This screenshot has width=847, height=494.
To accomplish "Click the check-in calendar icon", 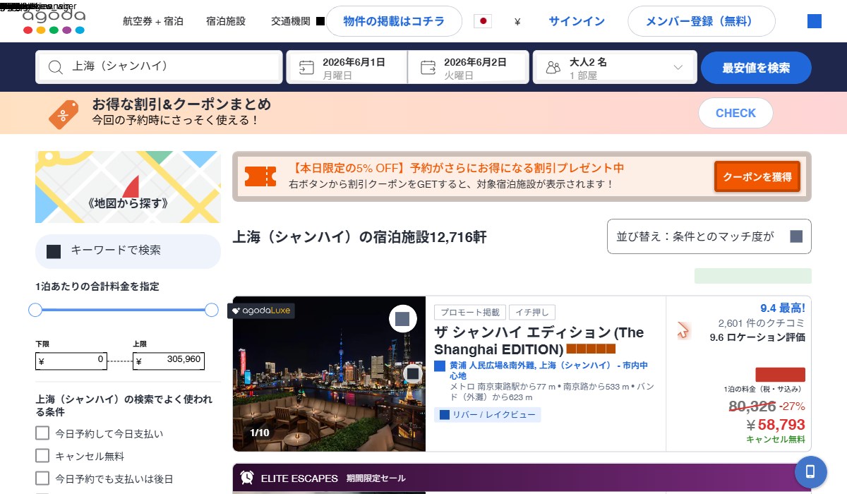I will coord(306,67).
